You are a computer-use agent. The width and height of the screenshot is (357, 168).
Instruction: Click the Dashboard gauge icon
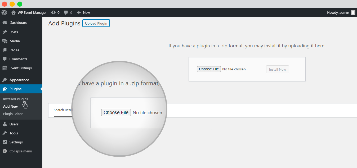5,22
